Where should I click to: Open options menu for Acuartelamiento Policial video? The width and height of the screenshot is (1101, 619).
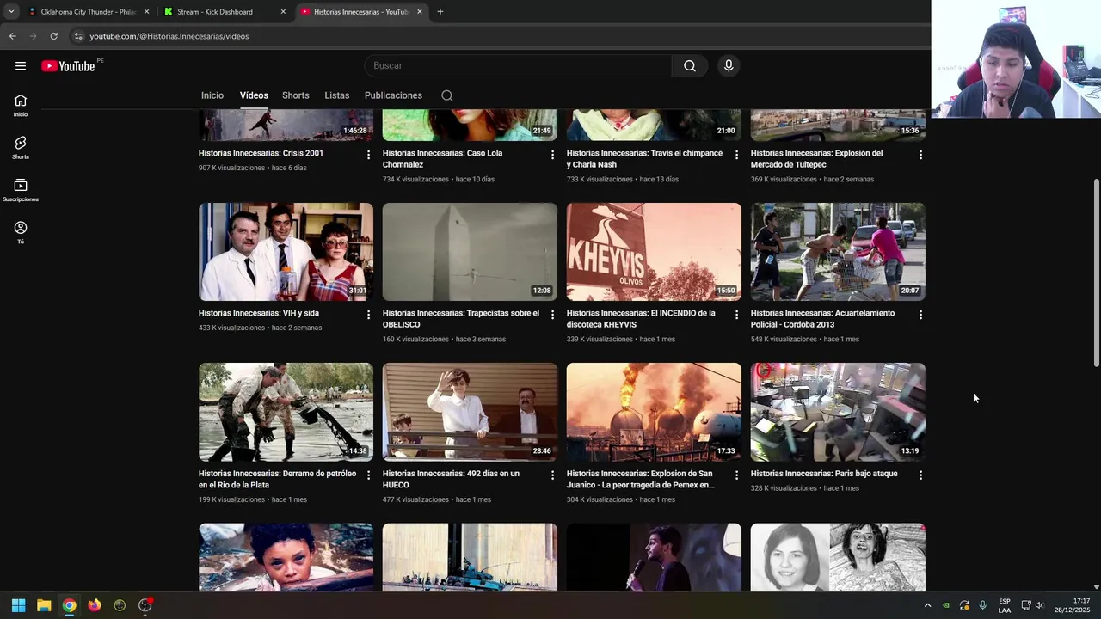[x=920, y=315]
